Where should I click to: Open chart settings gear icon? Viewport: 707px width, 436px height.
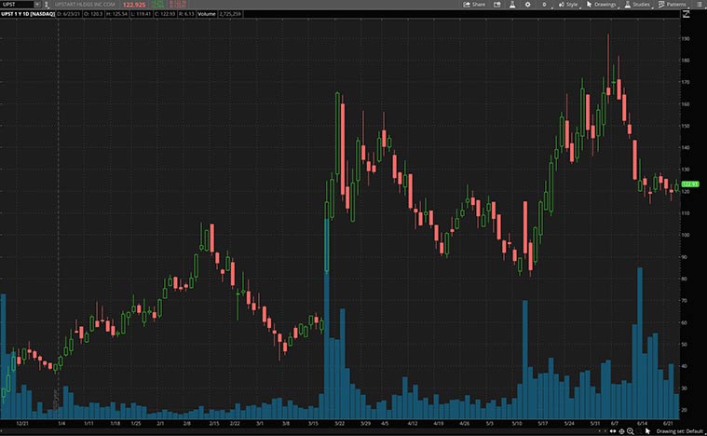point(529,5)
